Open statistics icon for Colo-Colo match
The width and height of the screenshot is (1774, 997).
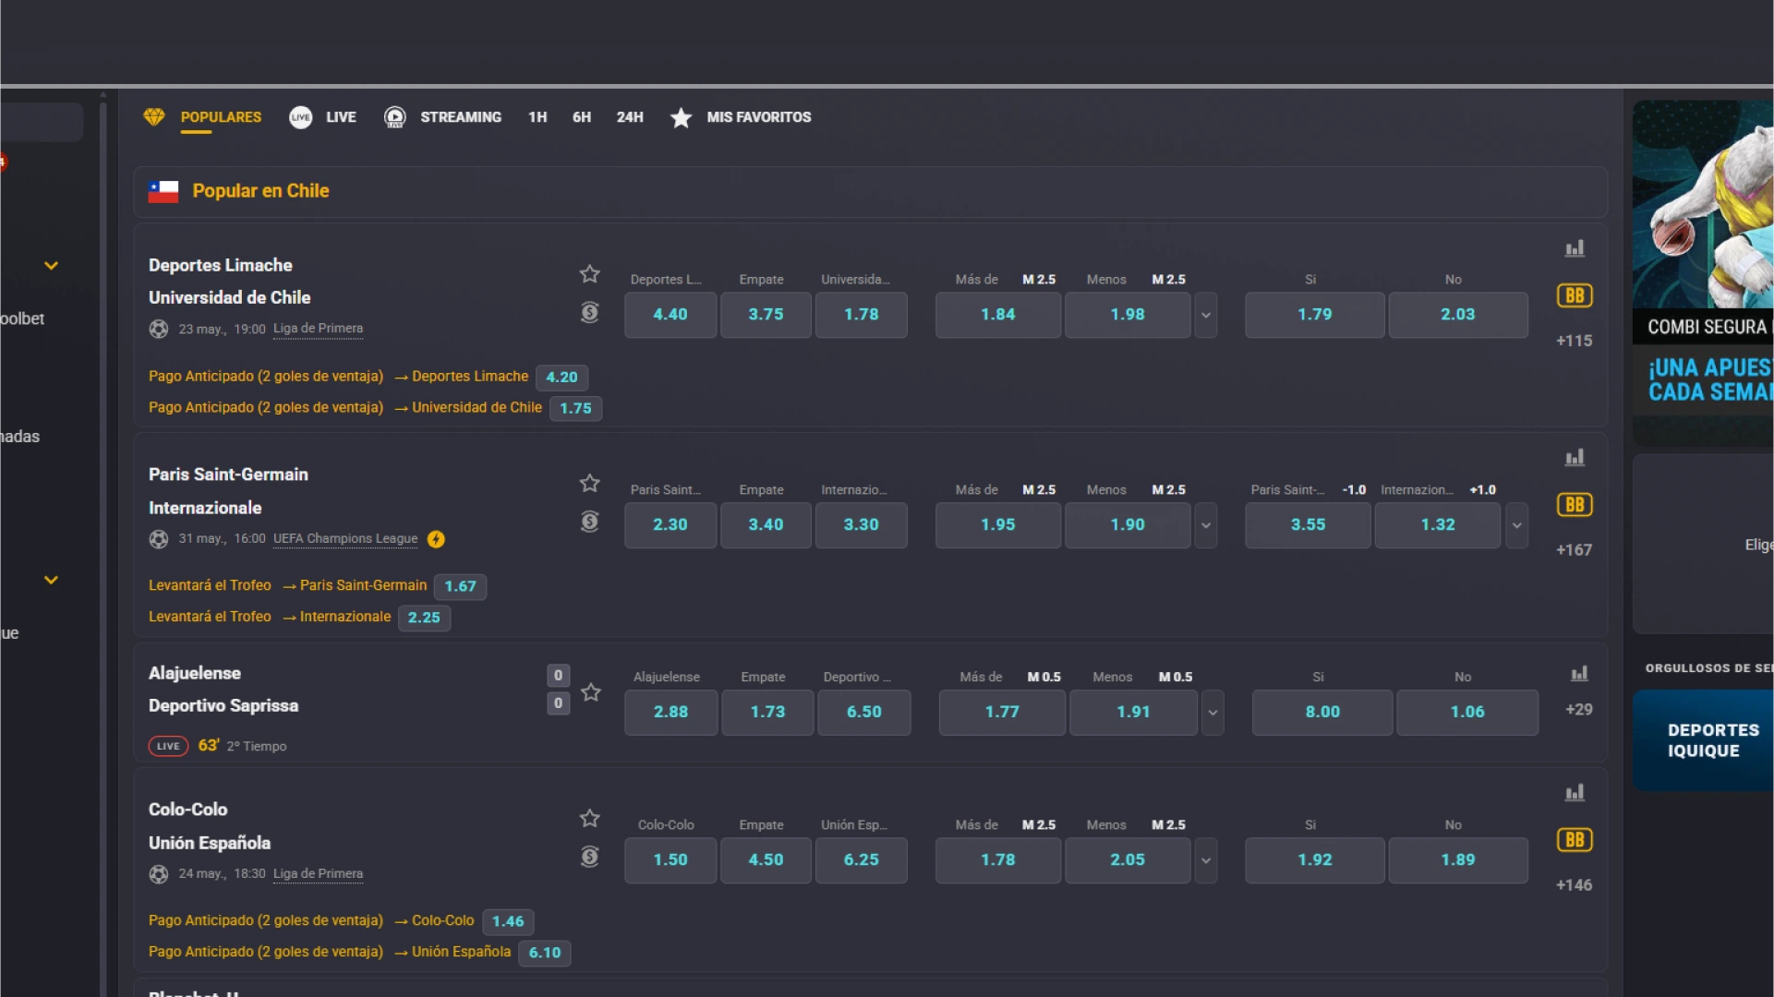(1575, 792)
